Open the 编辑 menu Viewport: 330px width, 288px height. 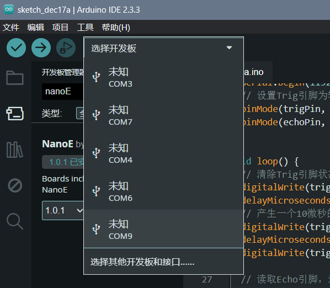(x=35, y=28)
